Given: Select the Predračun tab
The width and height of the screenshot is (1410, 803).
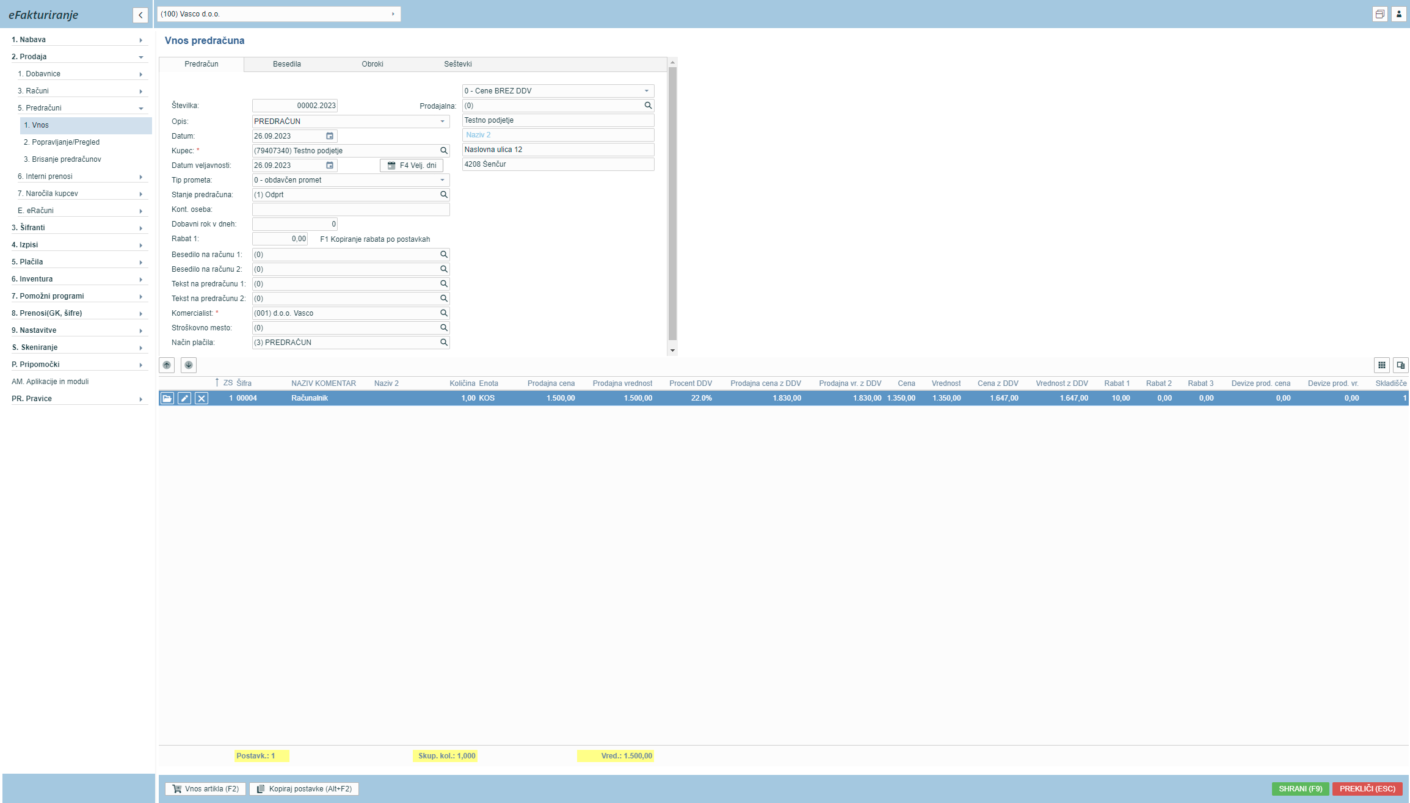Looking at the screenshot, I should click(202, 64).
